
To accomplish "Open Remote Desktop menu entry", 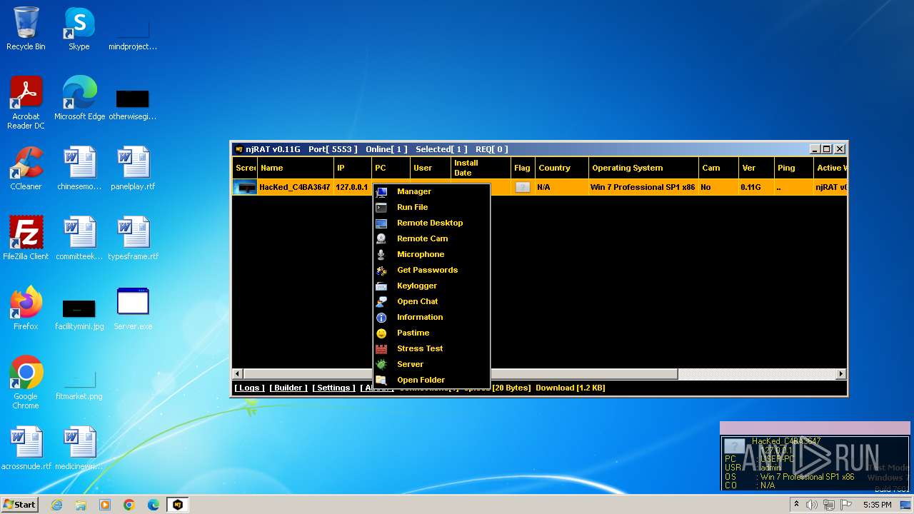I will pos(431,223).
